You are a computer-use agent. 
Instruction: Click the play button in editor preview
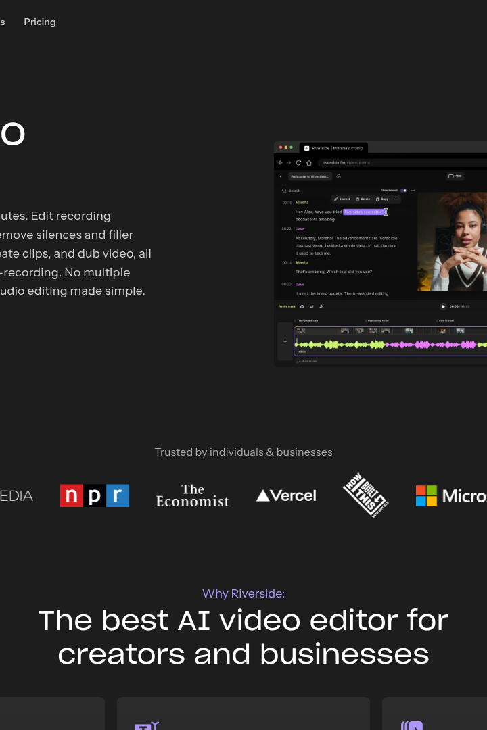pyautogui.click(x=443, y=306)
